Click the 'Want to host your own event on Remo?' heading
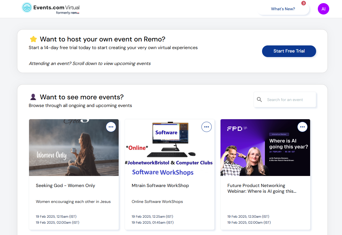 coord(102,39)
